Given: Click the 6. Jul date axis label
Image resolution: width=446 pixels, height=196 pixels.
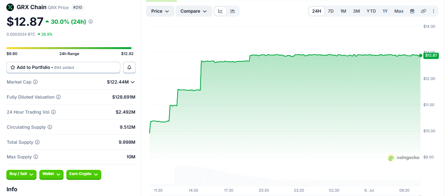Looking at the screenshot, I should click(369, 190).
